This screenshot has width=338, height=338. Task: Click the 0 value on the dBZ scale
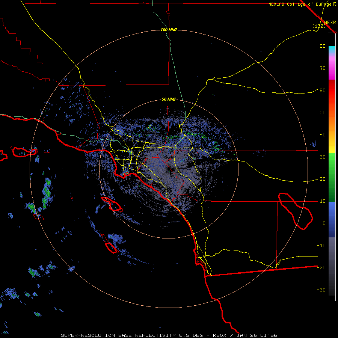(324, 223)
